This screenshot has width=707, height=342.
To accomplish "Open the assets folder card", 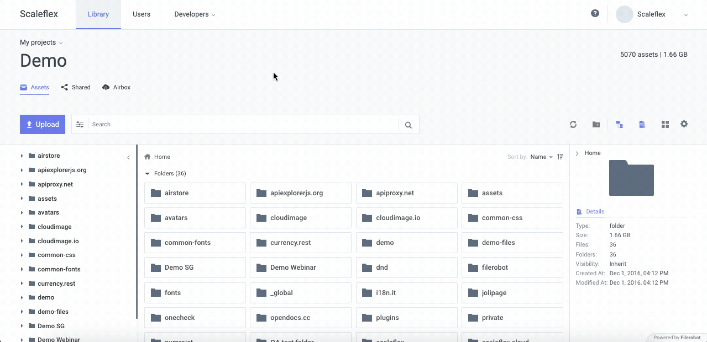I will [512, 193].
